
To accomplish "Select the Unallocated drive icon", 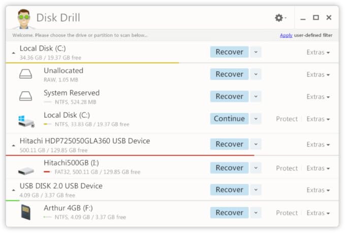I will (25, 75).
